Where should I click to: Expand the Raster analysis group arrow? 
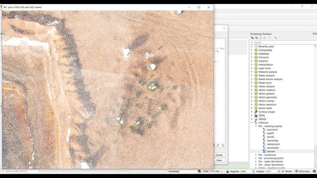tap(252, 76)
